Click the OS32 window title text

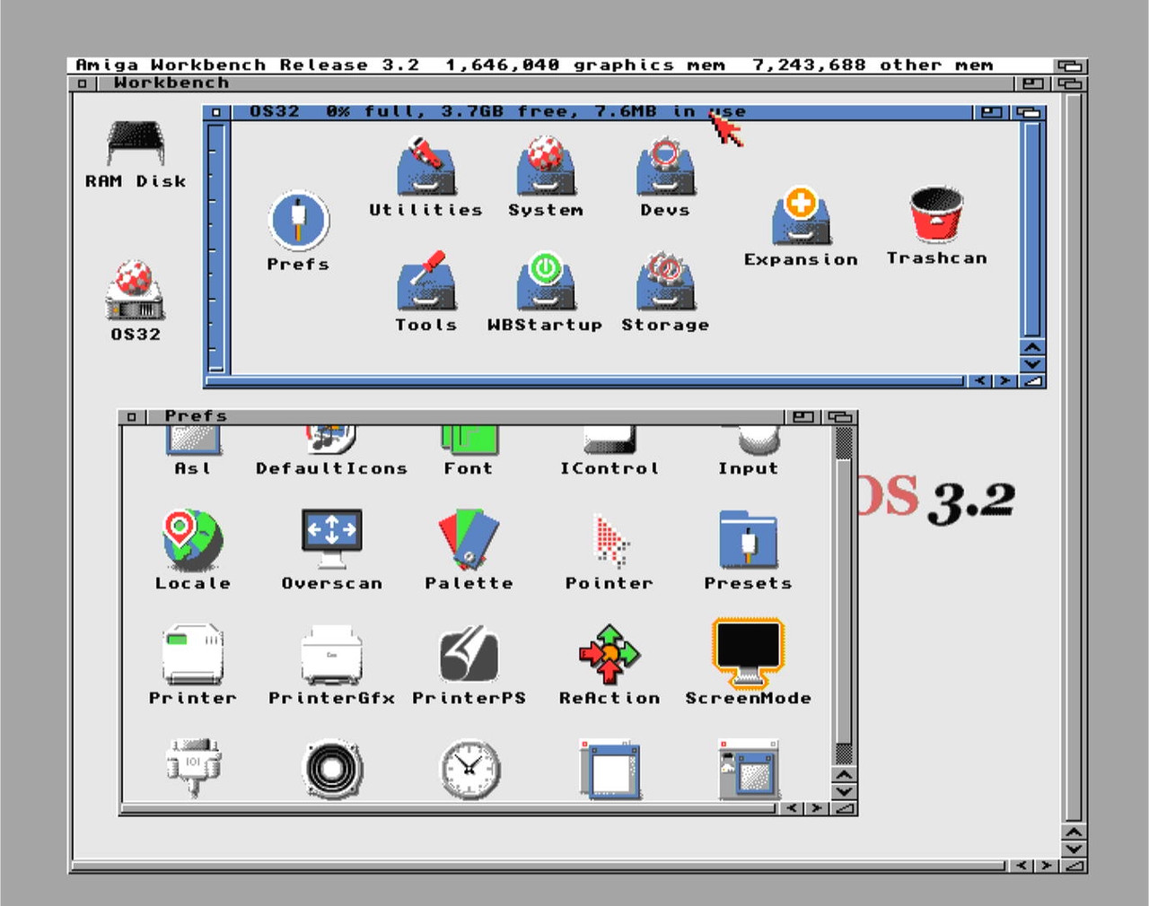pyautogui.click(x=497, y=112)
